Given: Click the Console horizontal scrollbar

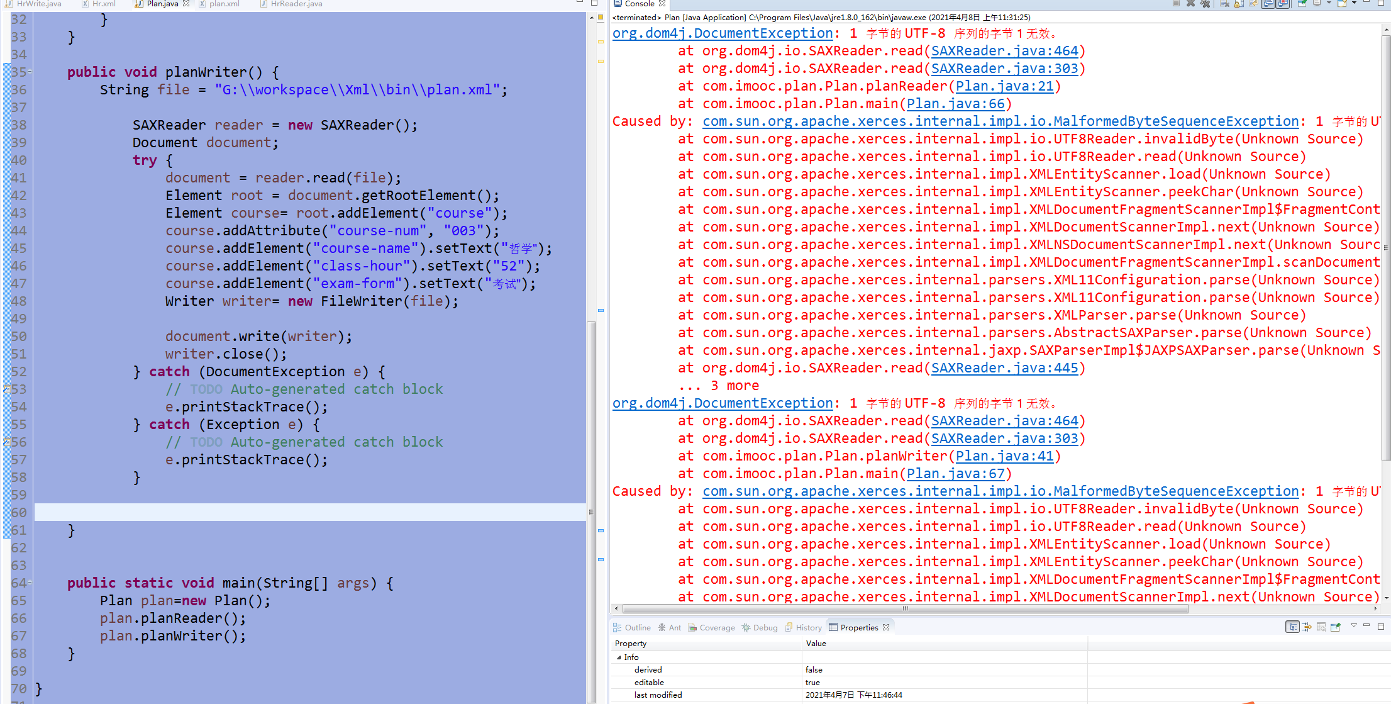Looking at the screenshot, I should [905, 608].
